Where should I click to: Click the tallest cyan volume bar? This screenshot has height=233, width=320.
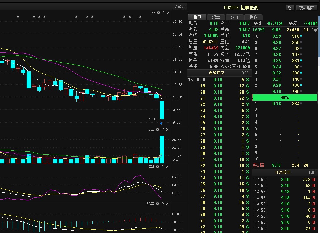(162, 149)
